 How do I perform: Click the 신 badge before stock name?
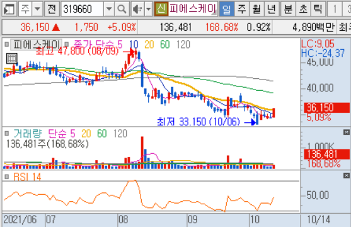[161, 9]
